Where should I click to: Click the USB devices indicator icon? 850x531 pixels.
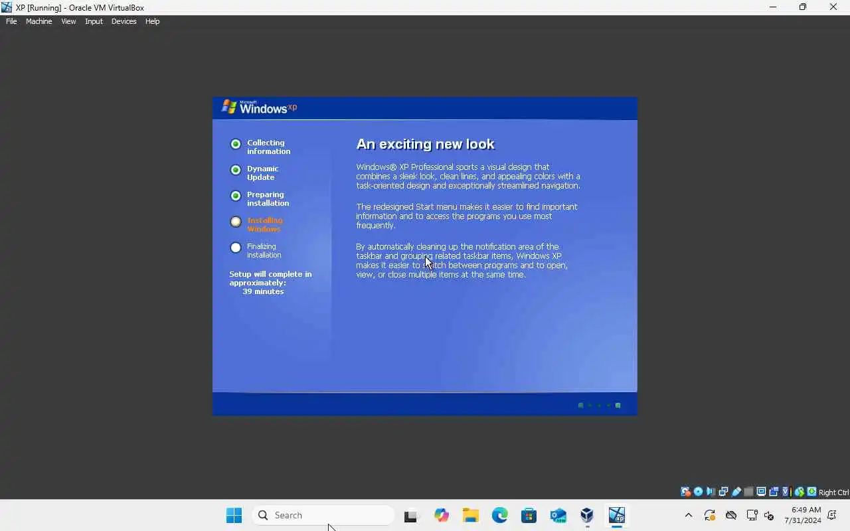pyautogui.click(x=736, y=492)
